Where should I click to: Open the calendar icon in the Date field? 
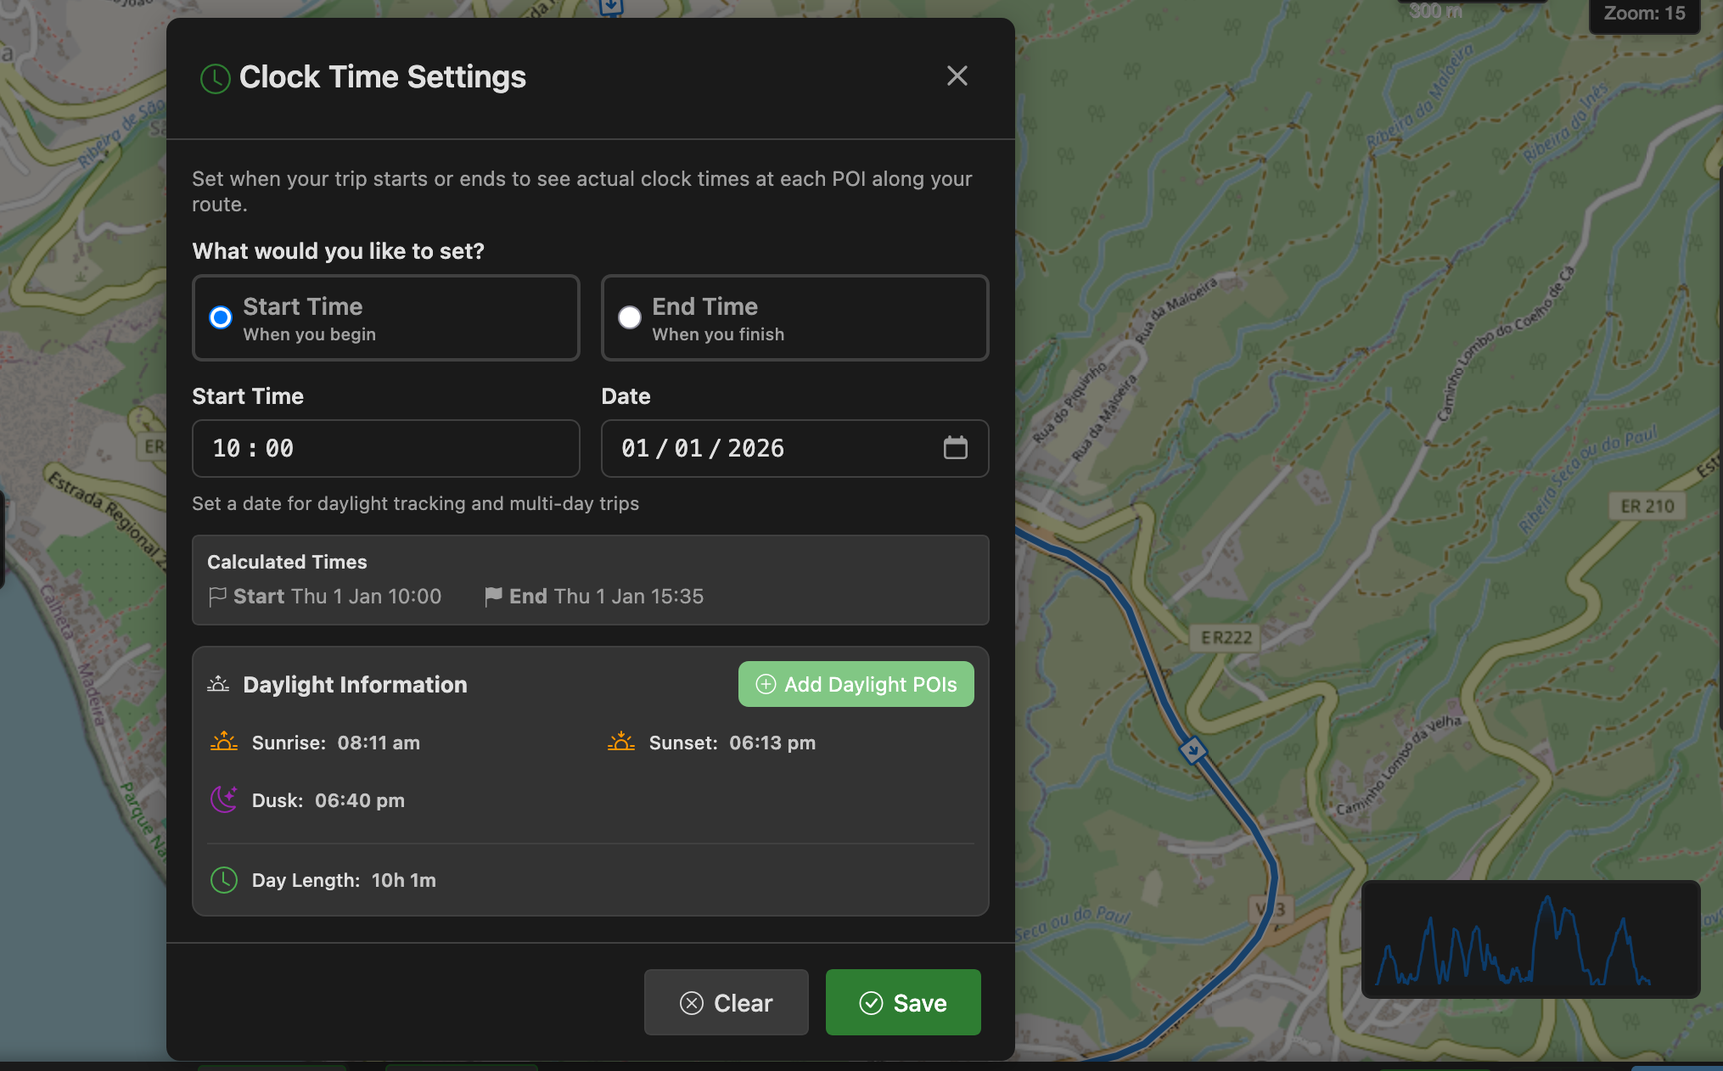(x=956, y=448)
